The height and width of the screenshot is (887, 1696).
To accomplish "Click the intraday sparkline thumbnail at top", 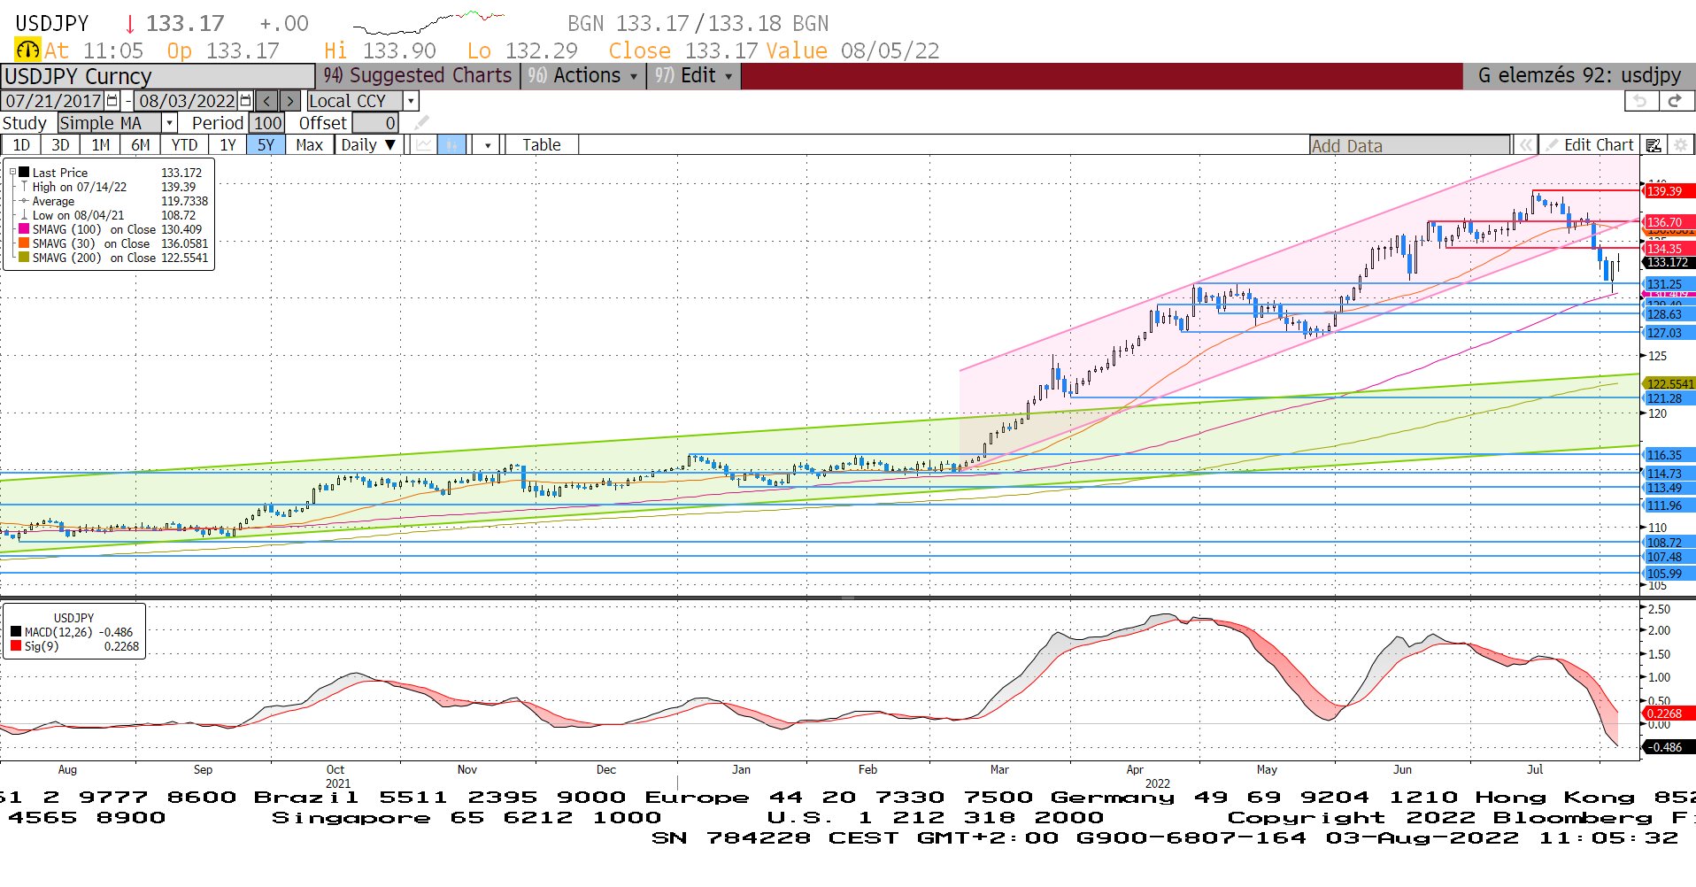I will (428, 23).
